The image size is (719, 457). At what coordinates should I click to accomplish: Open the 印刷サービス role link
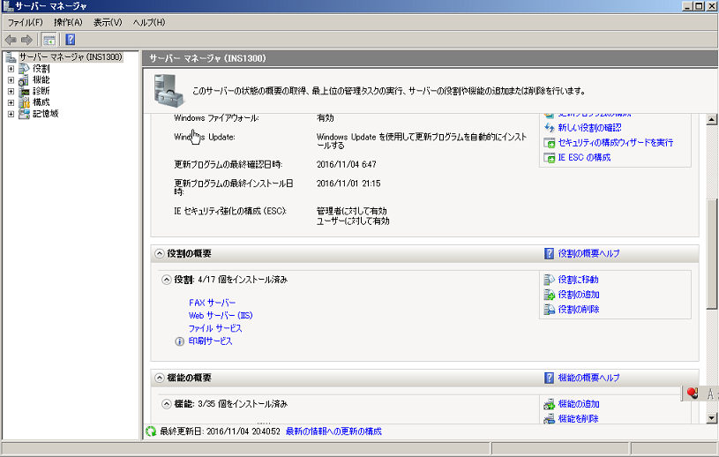(x=211, y=341)
